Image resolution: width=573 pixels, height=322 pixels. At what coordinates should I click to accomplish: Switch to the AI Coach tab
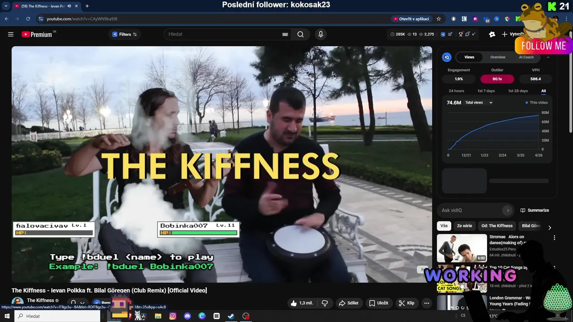tap(526, 57)
